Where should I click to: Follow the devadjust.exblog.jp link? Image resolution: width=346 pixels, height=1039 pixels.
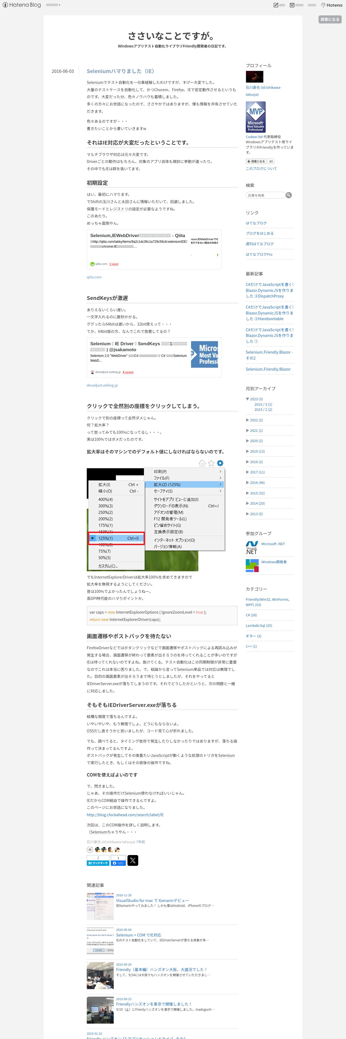(x=102, y=385)
